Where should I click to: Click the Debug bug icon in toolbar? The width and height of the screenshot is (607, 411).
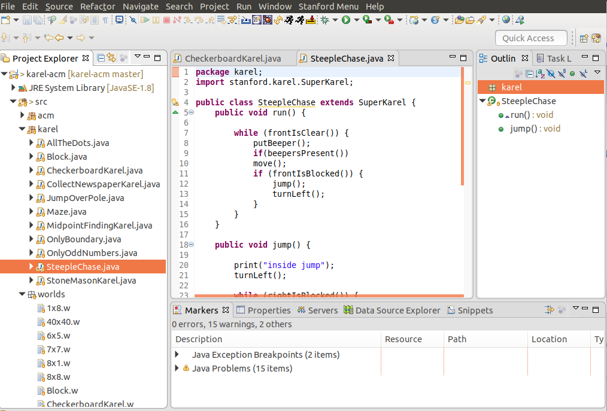[325, 20]
